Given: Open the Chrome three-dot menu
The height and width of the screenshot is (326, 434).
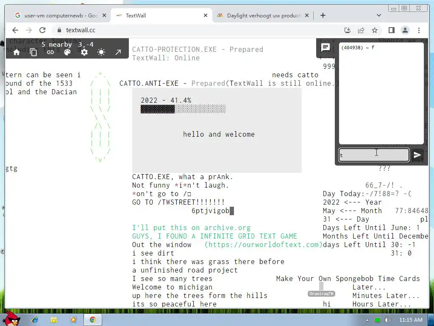Looking at the screenshot, I should click(x=419, y=30).
